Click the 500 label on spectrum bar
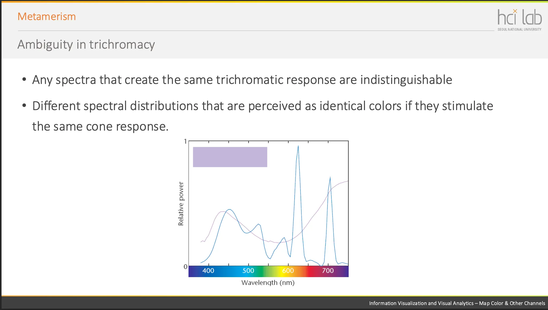548x310 pixels. [248, 271]
